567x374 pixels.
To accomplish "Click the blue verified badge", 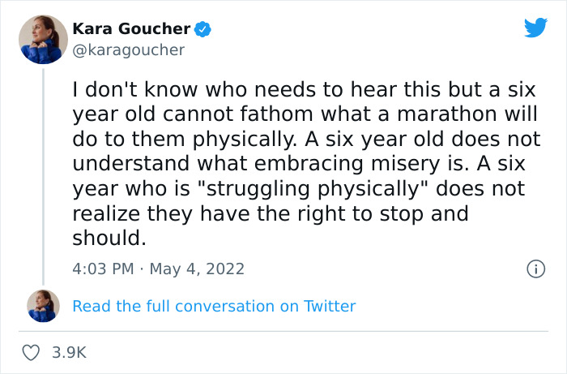I will click(203, 29).
